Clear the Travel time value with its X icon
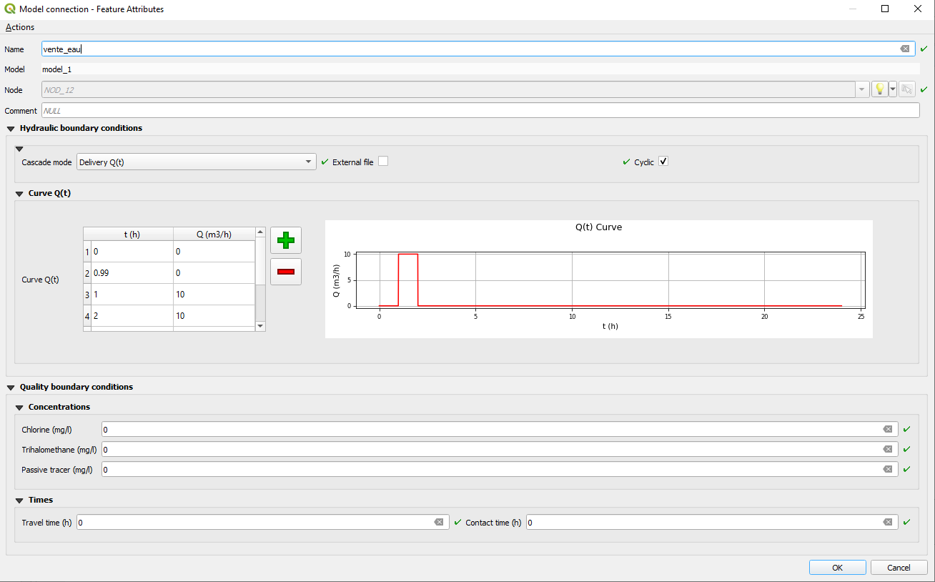935x582 pixels. click(x=439, y=522)
